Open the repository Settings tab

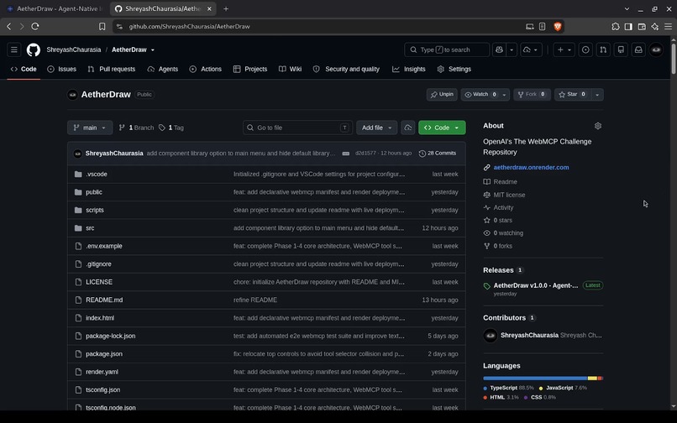click(454, 69)
